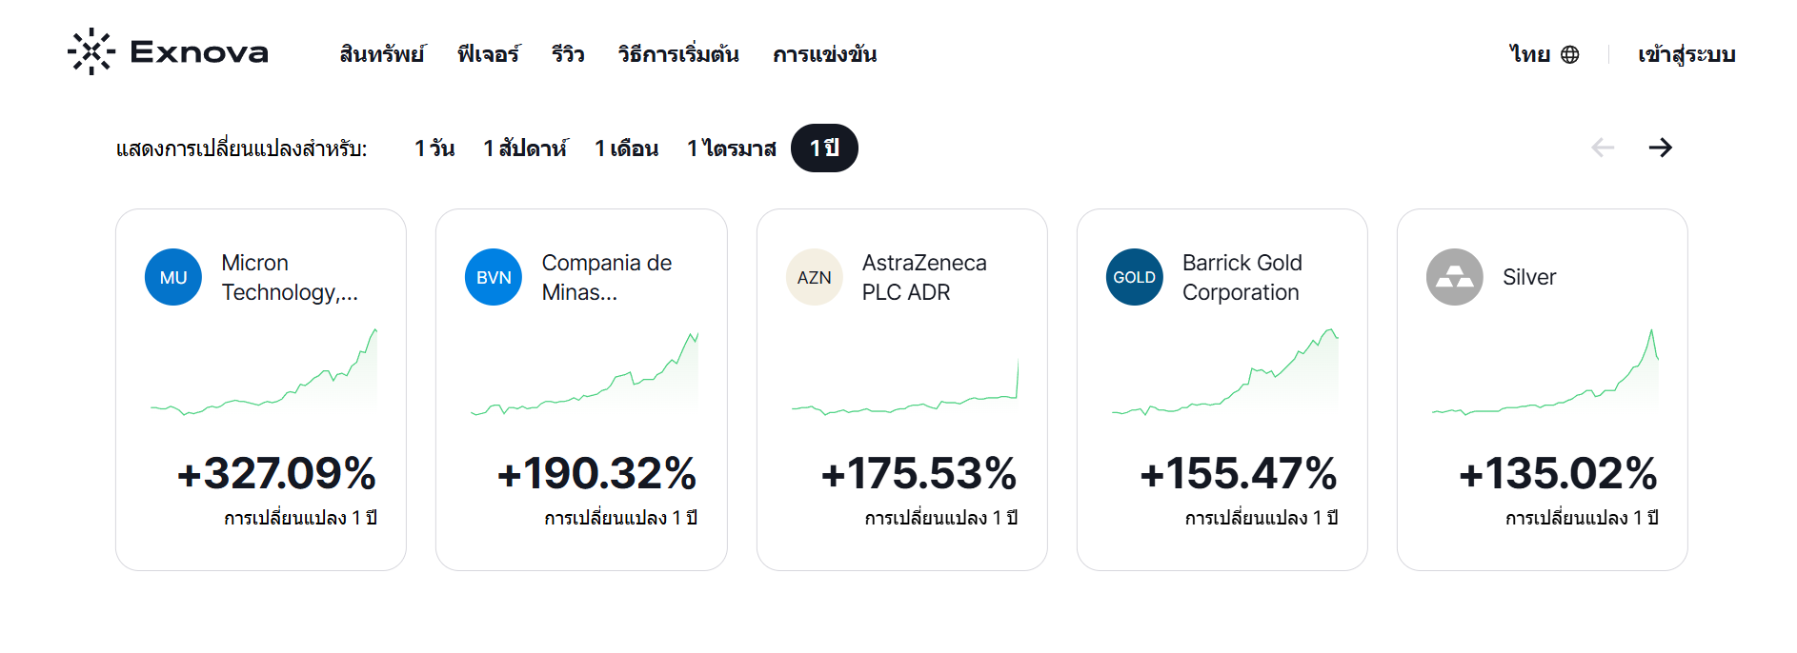
Task: Enable the 1 เดือน period filter
Action: (626, 148)
